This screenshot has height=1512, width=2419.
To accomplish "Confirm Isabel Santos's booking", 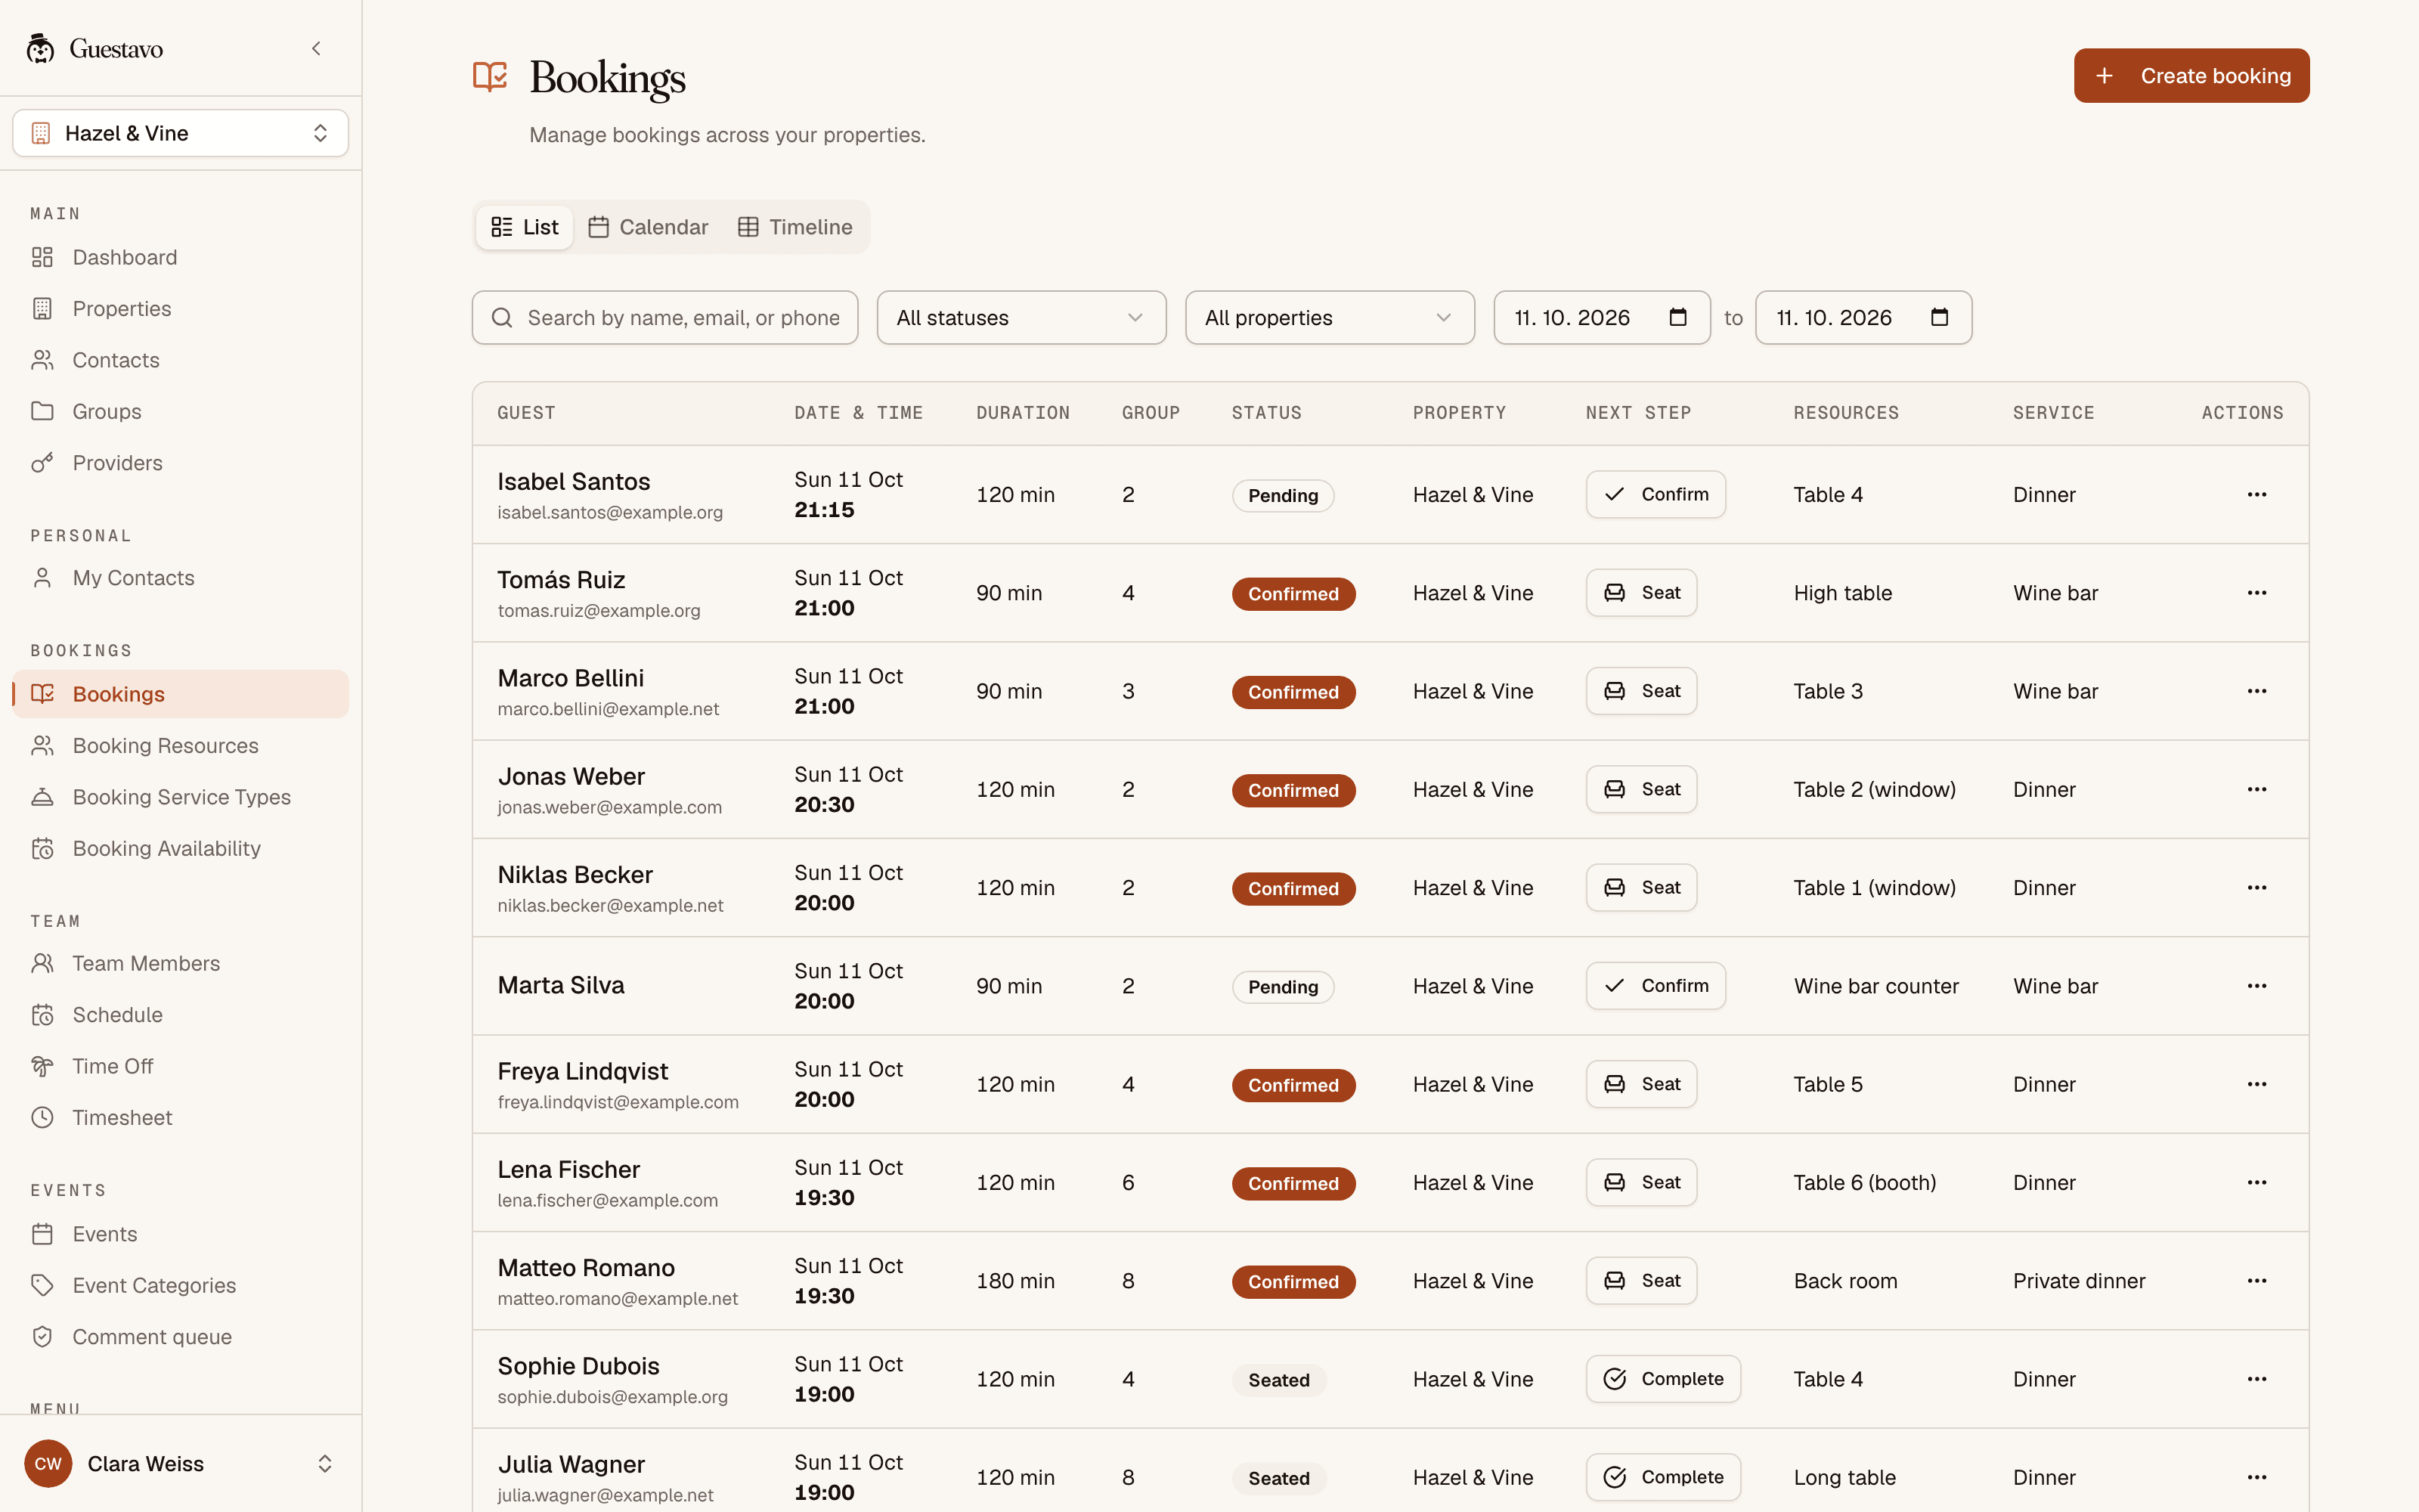I will 1656,494.
